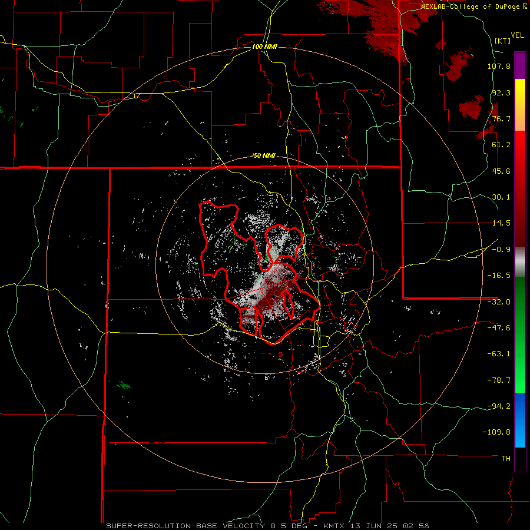The height and width of the screenshot is (530, 530).
Task: Click the TH legend label
Action: pyautogui.click(x=506, y=458)
